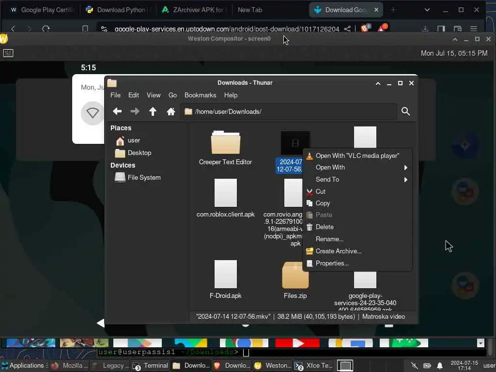Choose Copy from context menu
496x372 pixels.
[357, 203]
